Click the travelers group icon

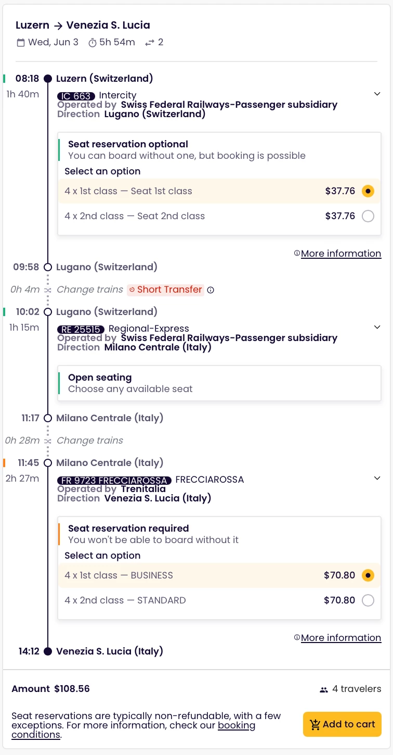point(324,689)
